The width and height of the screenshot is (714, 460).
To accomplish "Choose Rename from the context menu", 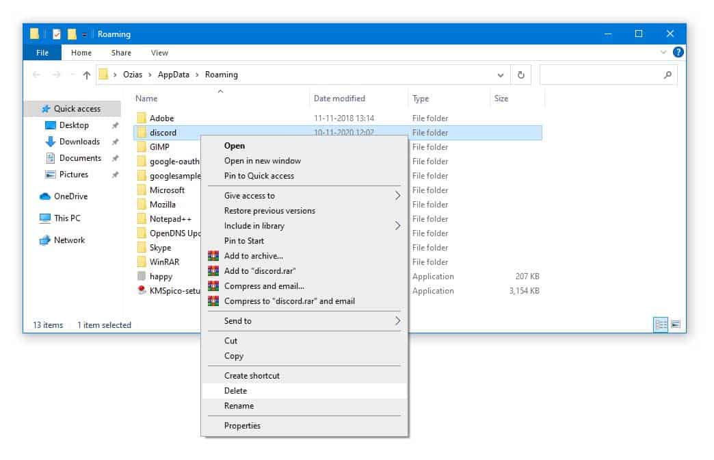I will pyautogui.click(x=304, y=406).
